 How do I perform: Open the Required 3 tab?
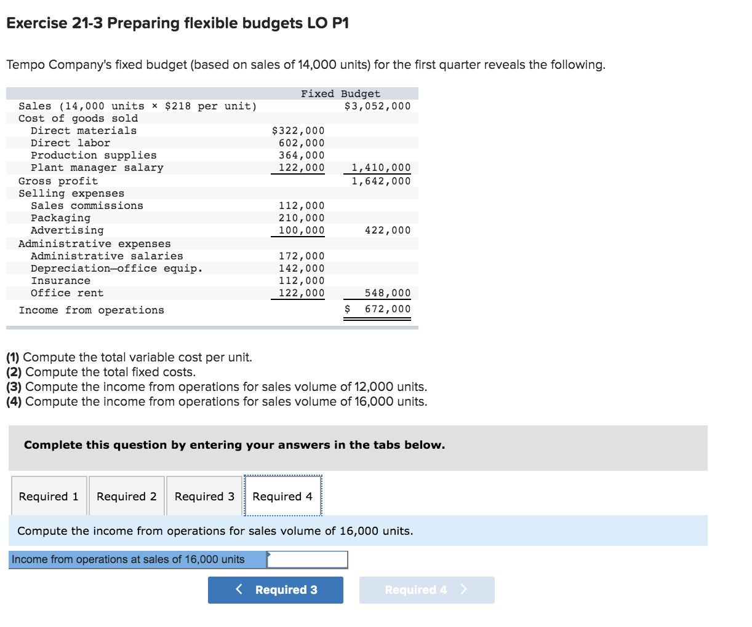204,496
